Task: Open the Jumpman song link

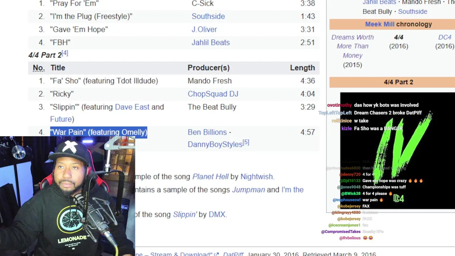Action: click(248, 190)
